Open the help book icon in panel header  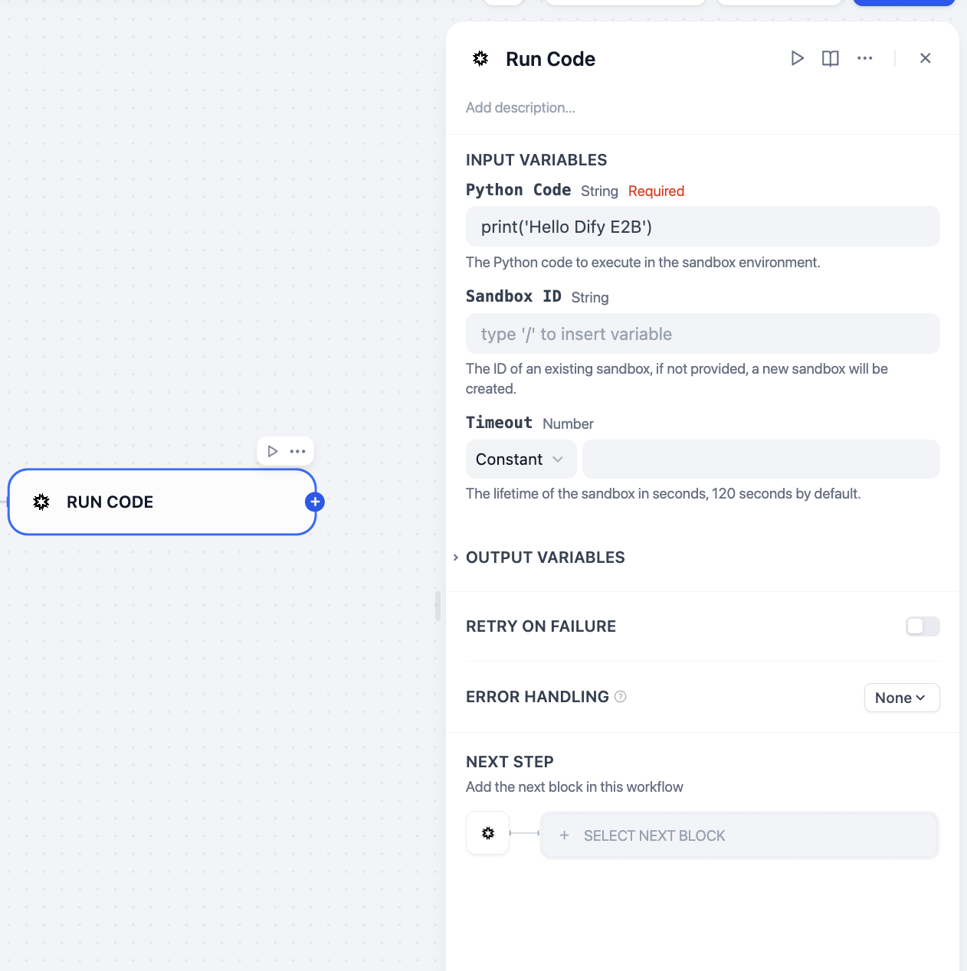tap(830, 58)
